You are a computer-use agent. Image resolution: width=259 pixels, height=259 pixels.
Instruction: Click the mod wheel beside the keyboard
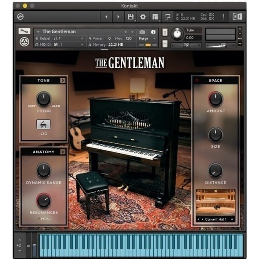coord(34,246)
